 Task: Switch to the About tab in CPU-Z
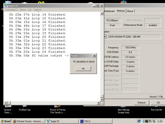tap(130, 11)
